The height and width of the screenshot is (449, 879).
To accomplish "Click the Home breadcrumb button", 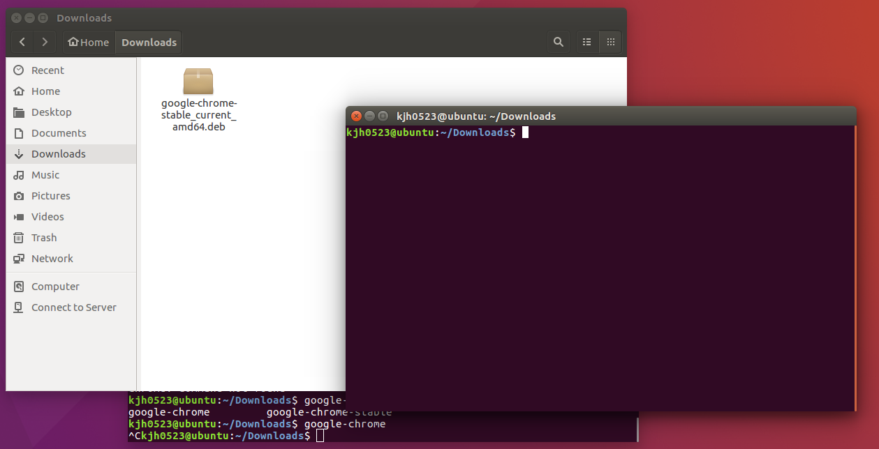I will click(x=89, y=42).
